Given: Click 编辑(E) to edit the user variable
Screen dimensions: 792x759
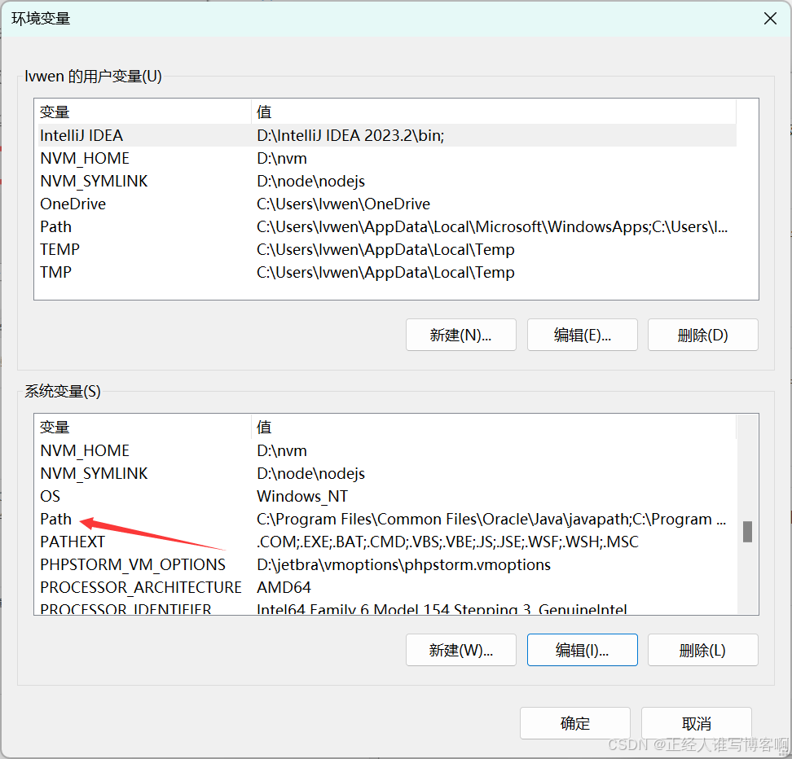Looking at the screenshot, I should coord(582,335).
